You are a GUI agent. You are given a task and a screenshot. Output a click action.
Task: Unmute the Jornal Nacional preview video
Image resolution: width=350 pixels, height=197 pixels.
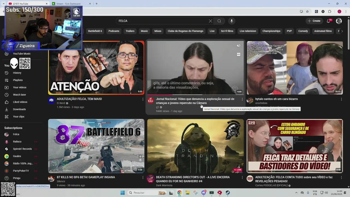point(238,46)
